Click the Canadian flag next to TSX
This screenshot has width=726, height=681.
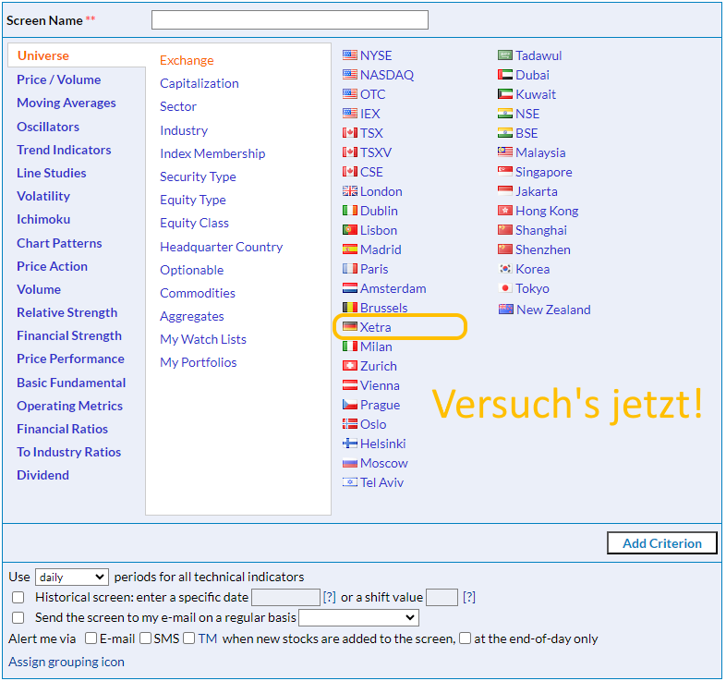tap(349, 133)
